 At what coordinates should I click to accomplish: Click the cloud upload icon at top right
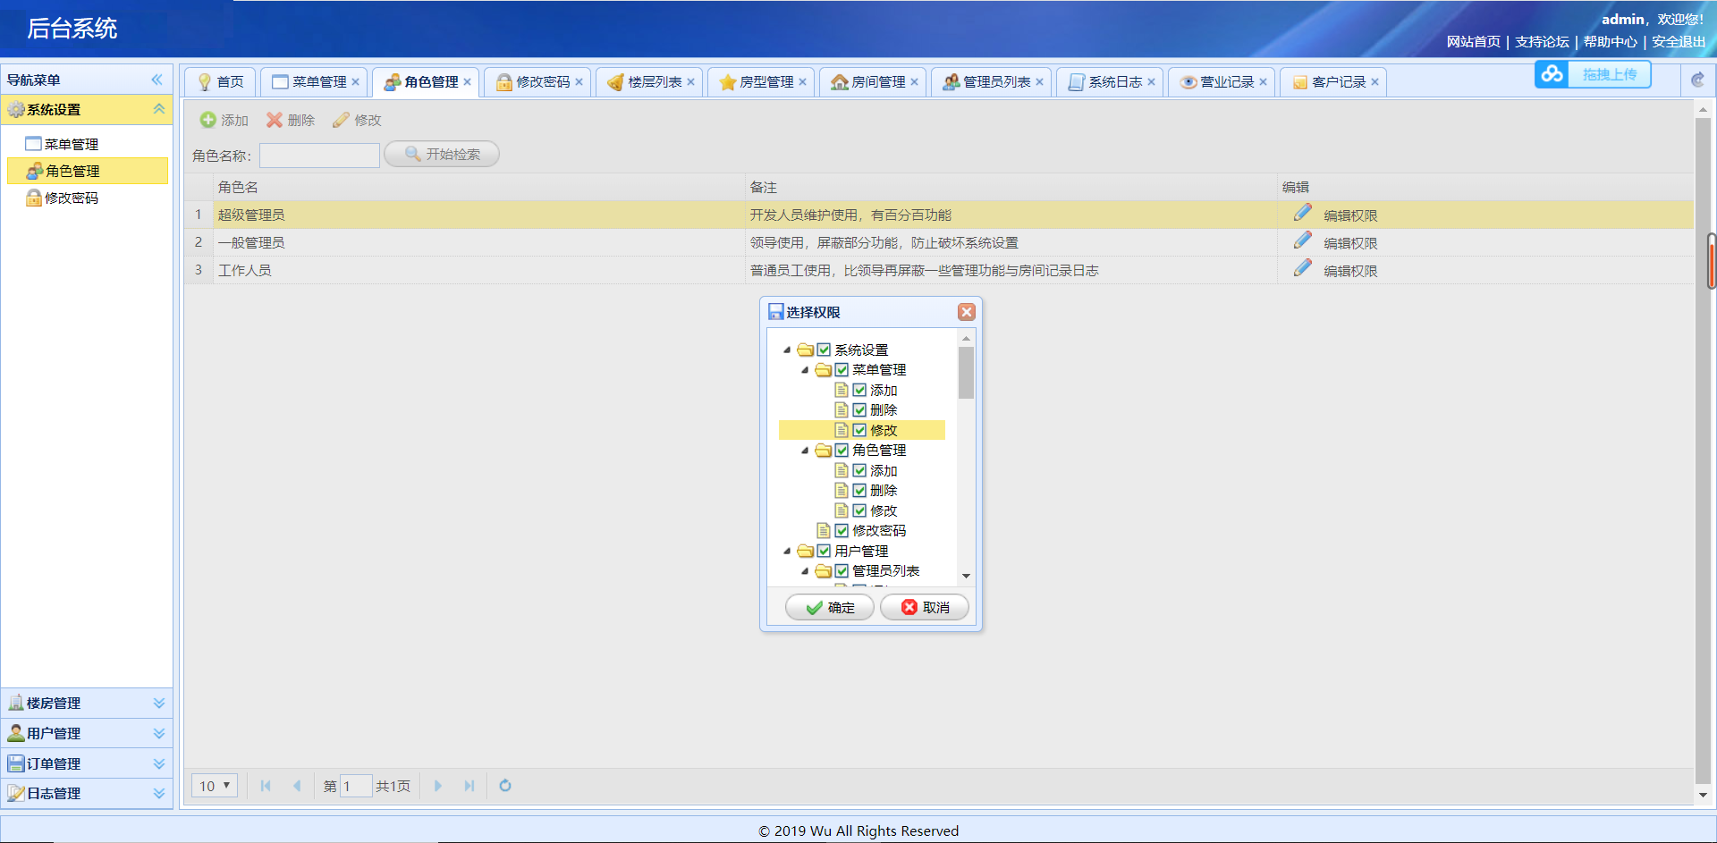1552,74
